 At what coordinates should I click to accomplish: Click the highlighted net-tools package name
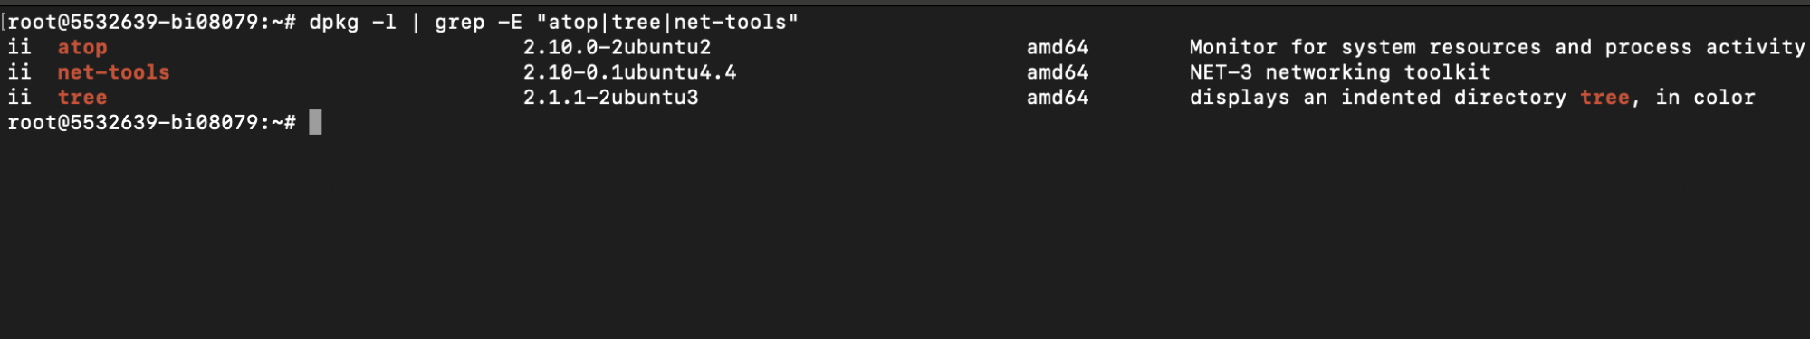[x=114, y=72]
